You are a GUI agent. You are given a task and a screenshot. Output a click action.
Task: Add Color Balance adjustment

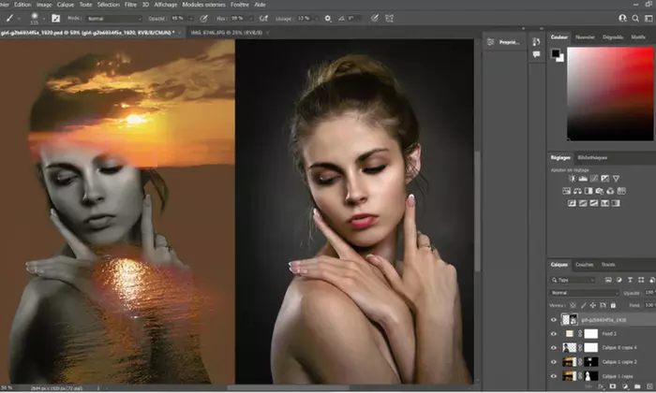pyautogui.click(x=577, y=191)
